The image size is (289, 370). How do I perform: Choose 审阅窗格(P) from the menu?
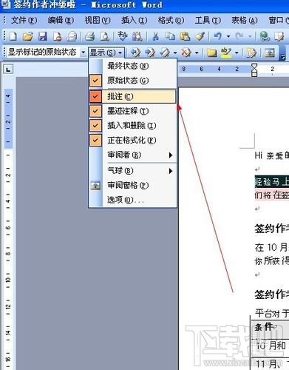(x=132, y=185)
